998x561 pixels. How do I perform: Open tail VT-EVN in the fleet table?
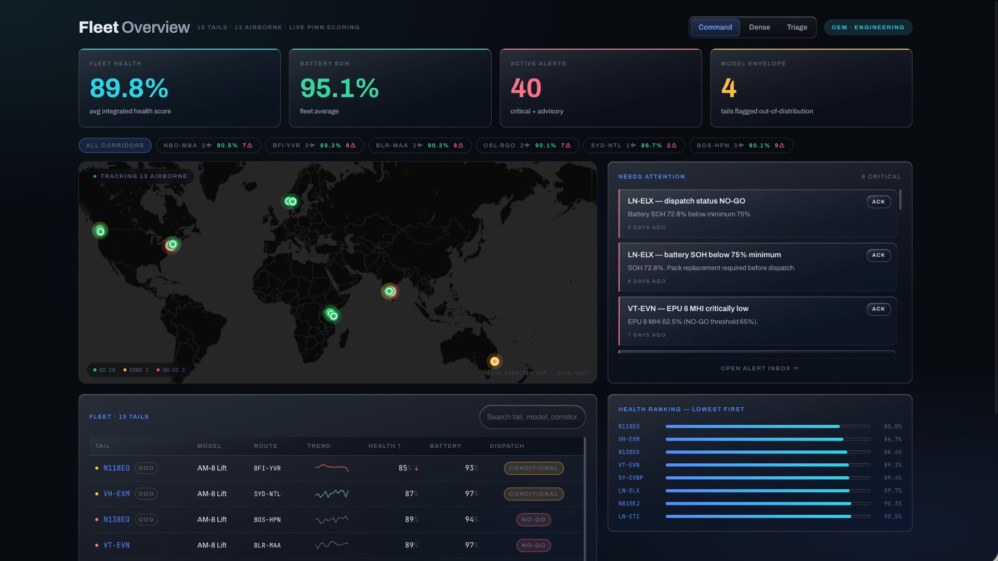coord(116,545)
